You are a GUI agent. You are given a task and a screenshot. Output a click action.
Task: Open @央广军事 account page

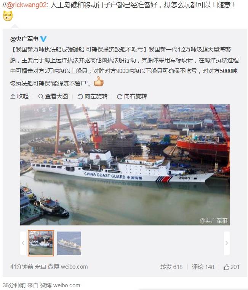[24, 39]
